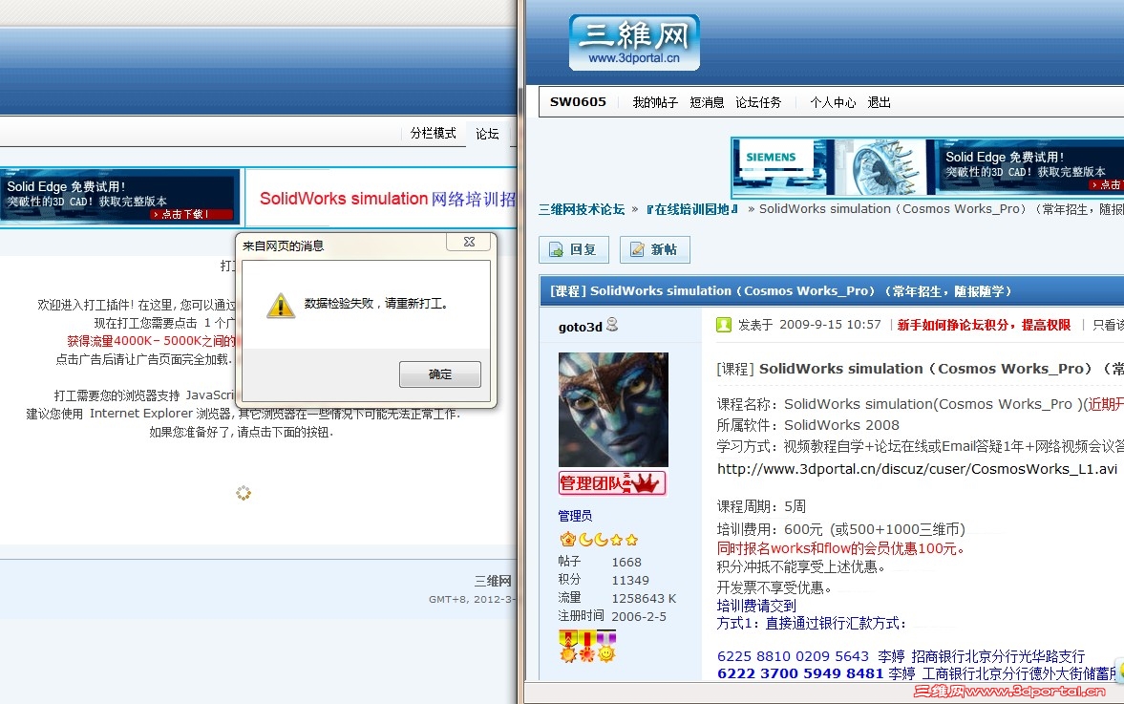Click 退出 to log out

tap(879, 102)
